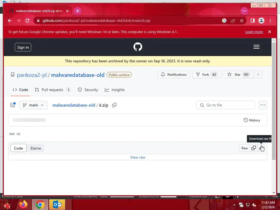The width and height of the screenshot is (280, 210).
Task: Open Outlook from the taskbar
Action: click(57, 205)
